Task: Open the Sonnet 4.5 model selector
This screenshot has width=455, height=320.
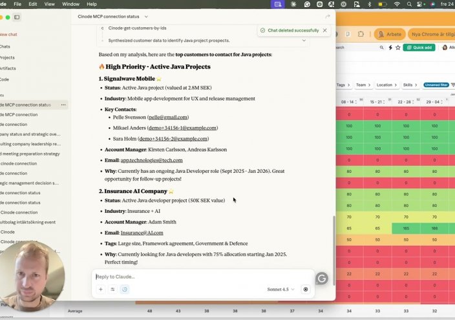Action: [280, 289]
